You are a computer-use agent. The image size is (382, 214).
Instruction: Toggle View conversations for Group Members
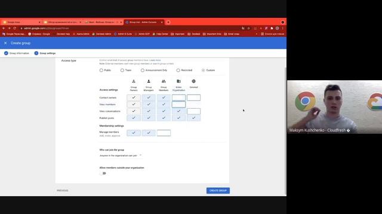click(164, 111)
